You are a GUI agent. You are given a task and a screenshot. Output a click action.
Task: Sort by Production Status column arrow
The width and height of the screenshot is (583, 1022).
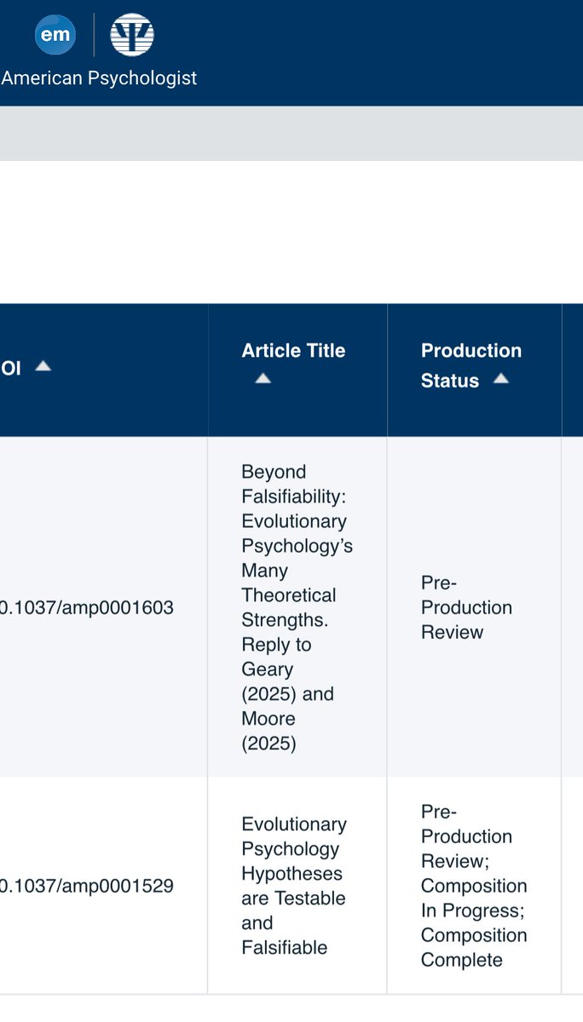click(501, 378)
